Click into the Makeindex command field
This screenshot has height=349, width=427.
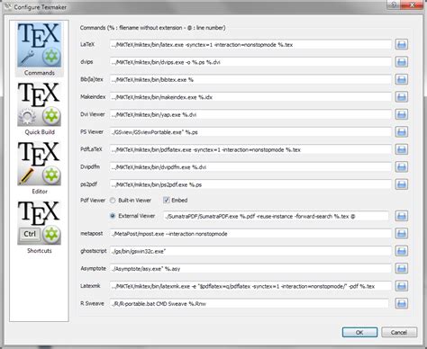pyautogui.click(x=250, y=97)
